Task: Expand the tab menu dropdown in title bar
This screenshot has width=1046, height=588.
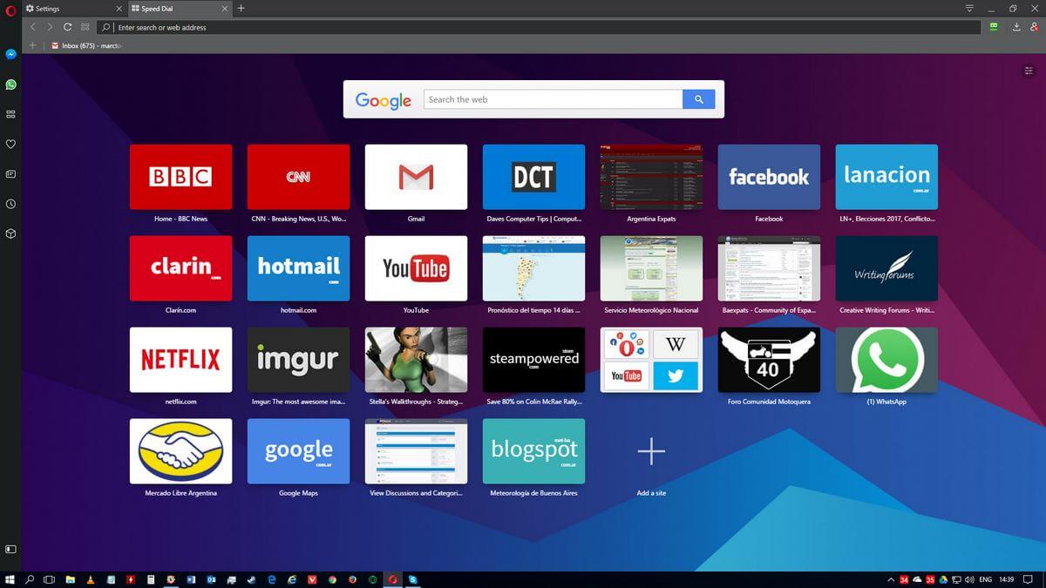Action: pyautogui.click(x=969, y=8)
